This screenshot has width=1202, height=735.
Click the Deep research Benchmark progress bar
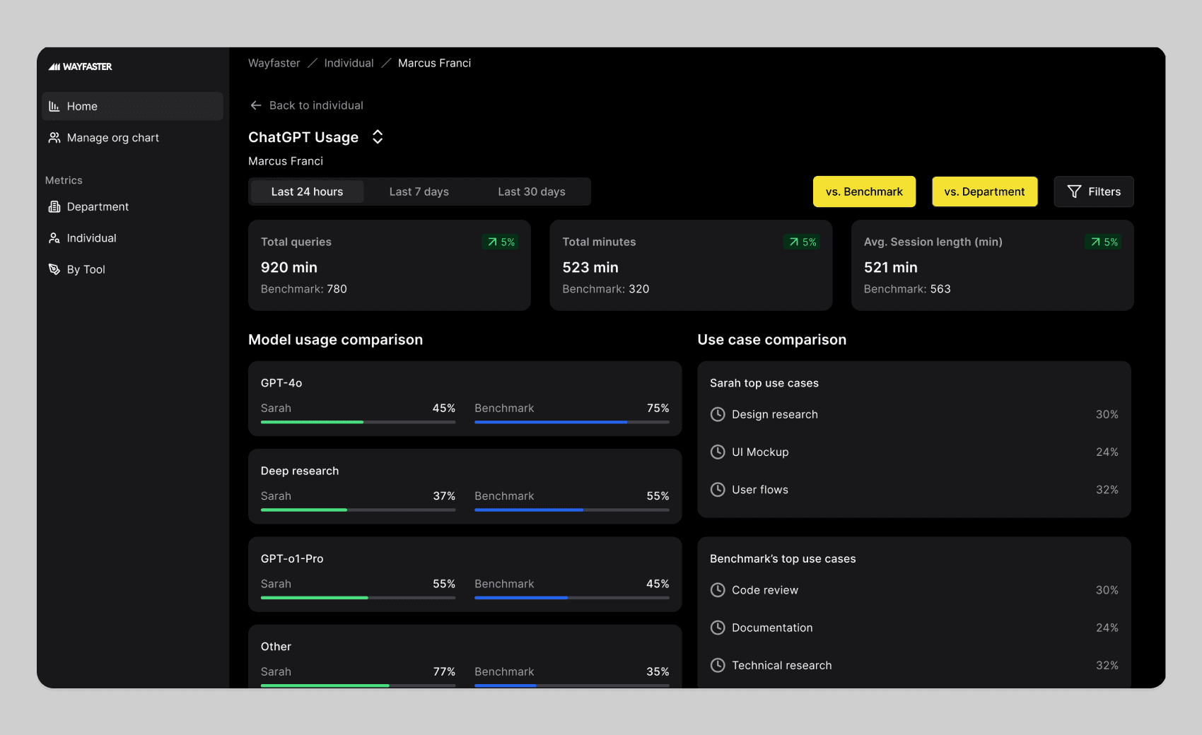click(x=572, y=510)
